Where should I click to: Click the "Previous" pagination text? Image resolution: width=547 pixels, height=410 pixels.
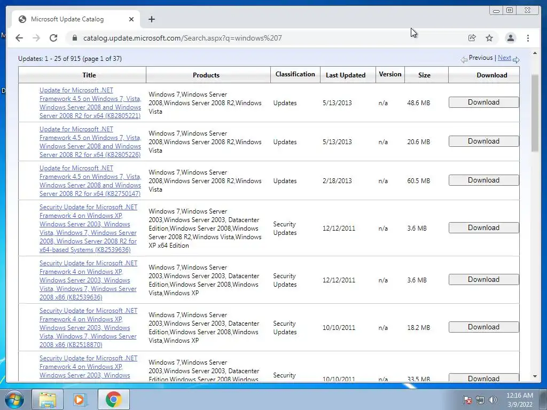coord(481,58)
